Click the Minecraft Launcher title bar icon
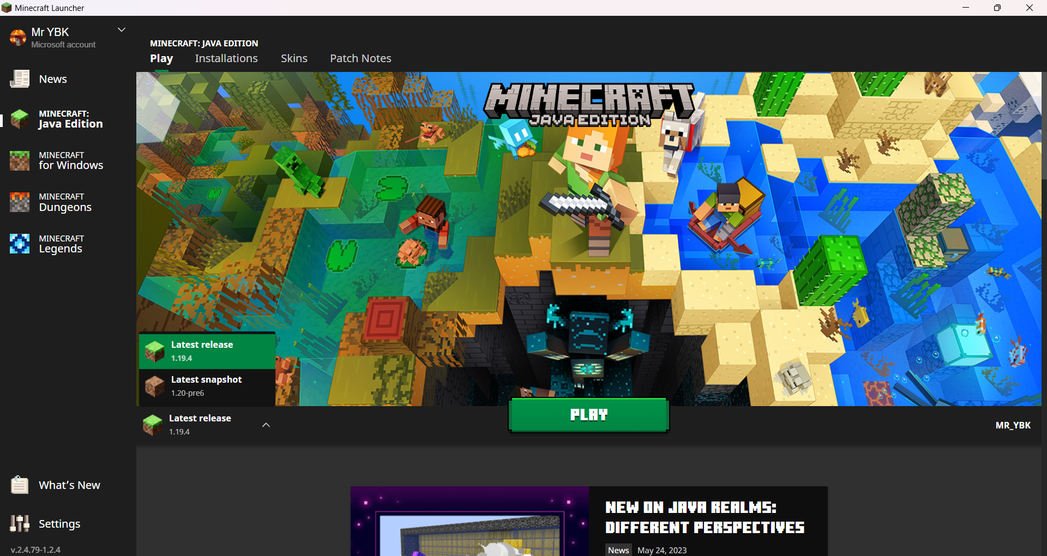1047x556 pixels. pyautogui.click(x=7, y=8)
